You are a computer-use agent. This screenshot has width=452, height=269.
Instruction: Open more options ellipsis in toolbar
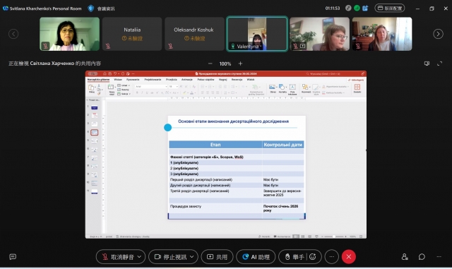coord(331,256)
